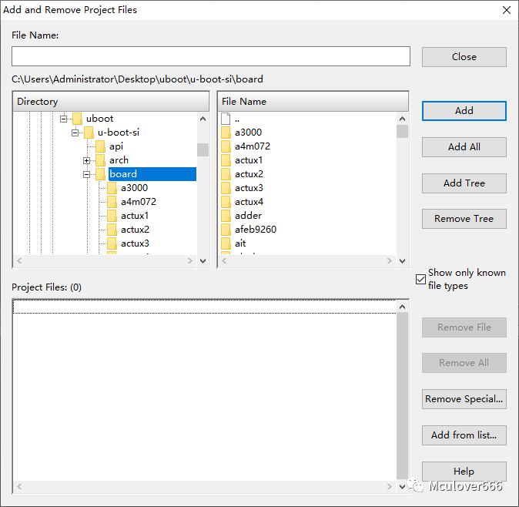Screen dimensions: 519x507
Task: Collapse the board folder node
Action: point(87,174)
